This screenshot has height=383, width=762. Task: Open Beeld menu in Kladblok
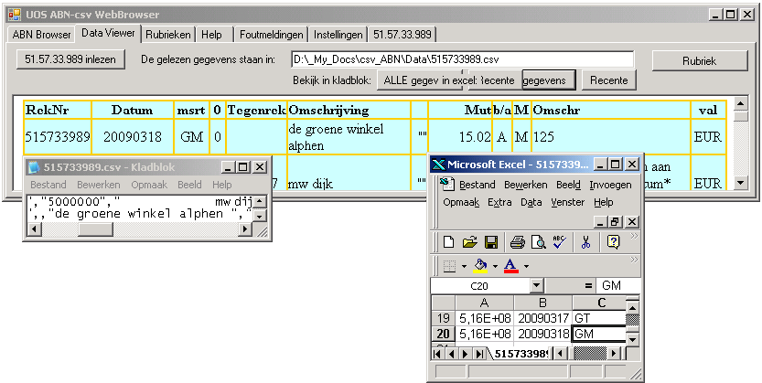pyautogui.click(x=189, y=185)
